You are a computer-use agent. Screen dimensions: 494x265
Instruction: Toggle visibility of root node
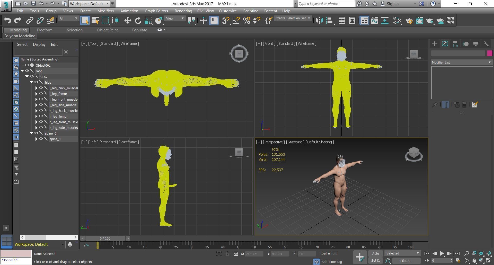click(x=27, y=71)
